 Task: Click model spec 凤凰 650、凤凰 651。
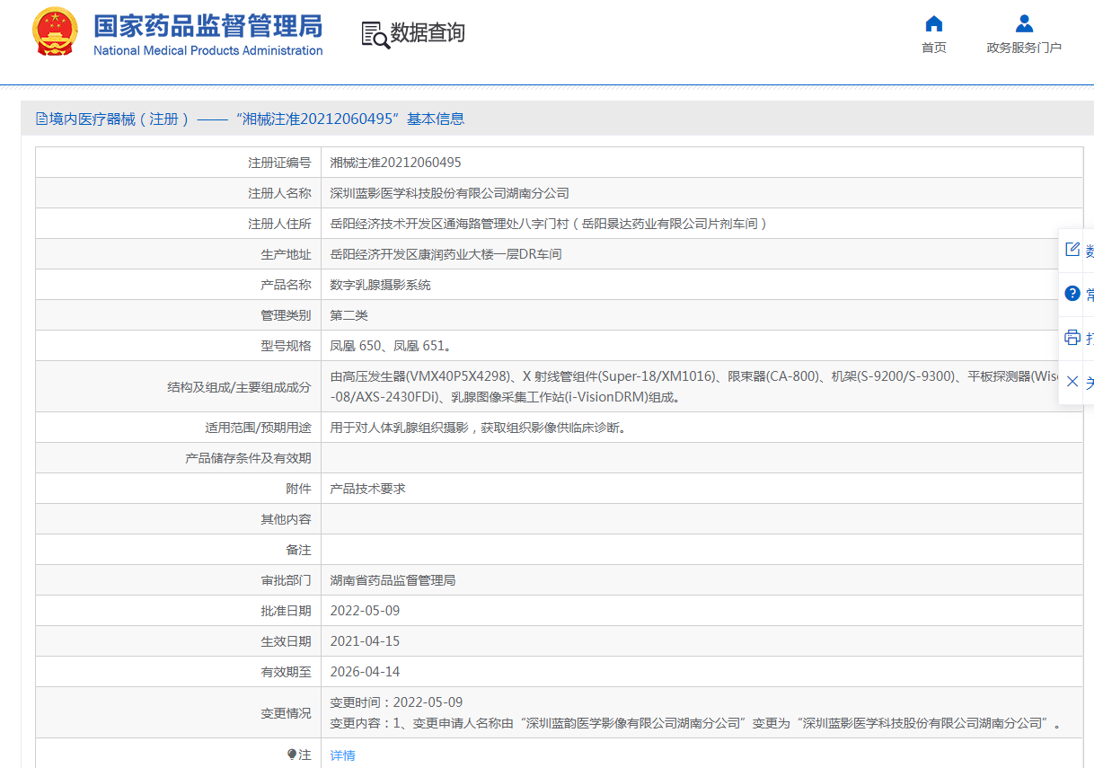391,346
